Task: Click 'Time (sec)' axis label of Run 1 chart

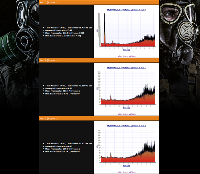Action: click(127, 108)
